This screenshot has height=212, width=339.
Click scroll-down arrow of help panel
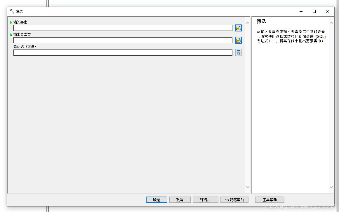point(331,187)
